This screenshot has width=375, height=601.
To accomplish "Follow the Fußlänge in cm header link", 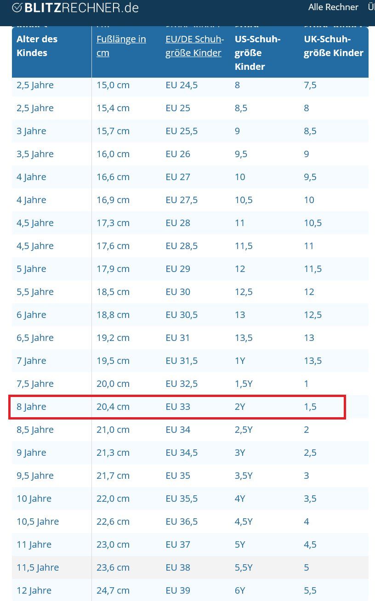I will point(121,46).
